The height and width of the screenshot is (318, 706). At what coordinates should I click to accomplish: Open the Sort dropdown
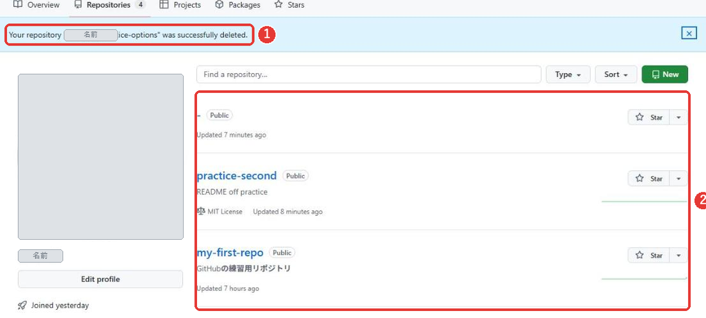616,74
